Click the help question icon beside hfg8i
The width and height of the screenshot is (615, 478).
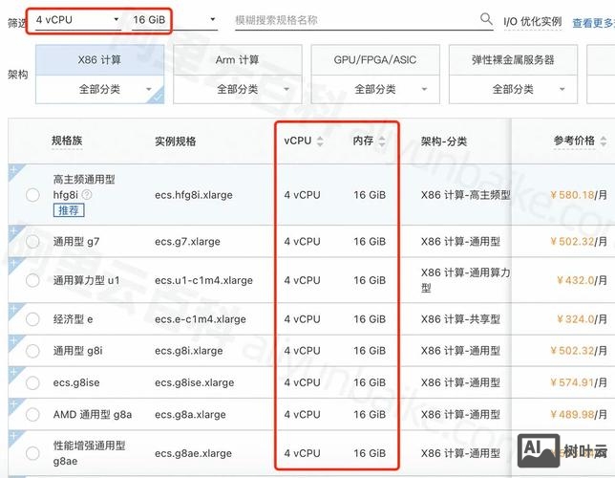coord(87,194)
